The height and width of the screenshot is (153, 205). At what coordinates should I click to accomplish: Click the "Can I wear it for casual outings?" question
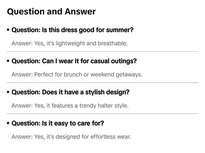[x=74, y=61]
